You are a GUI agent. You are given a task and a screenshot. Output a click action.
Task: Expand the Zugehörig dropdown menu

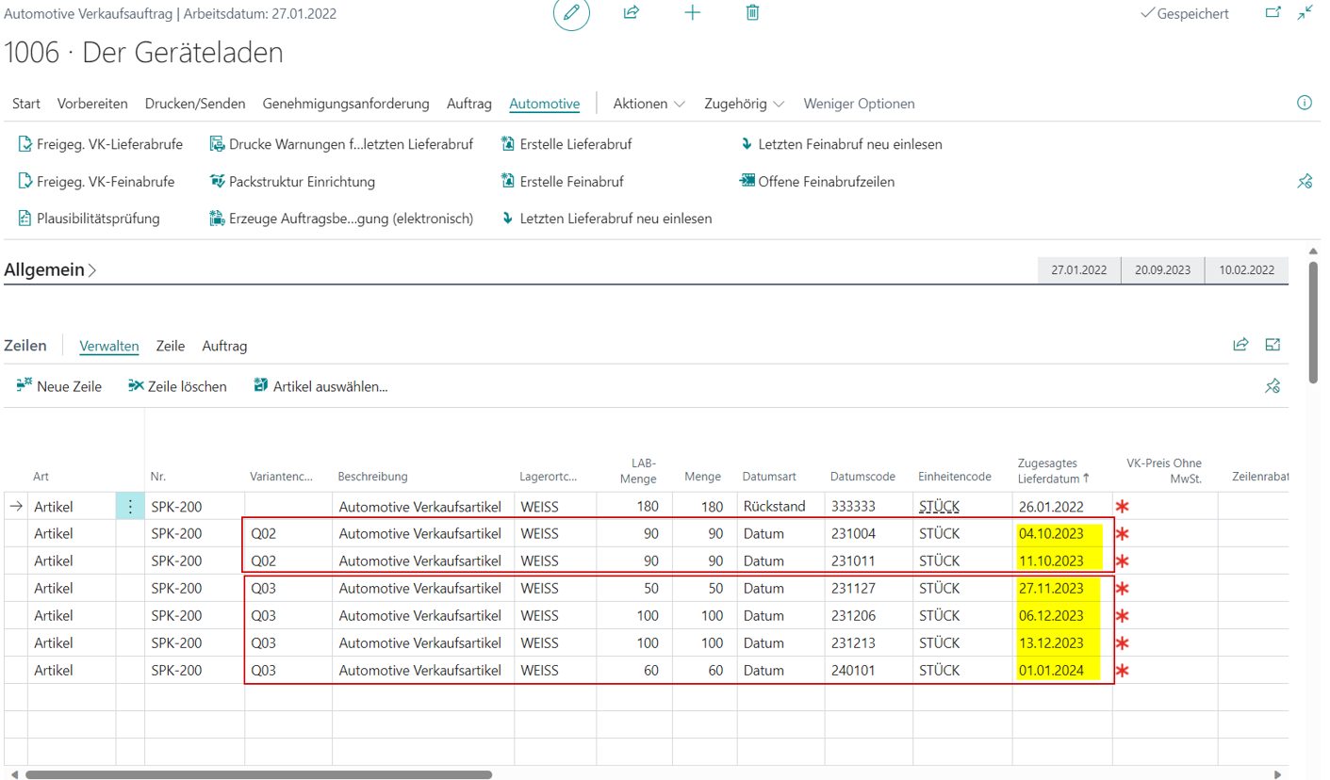745,104
